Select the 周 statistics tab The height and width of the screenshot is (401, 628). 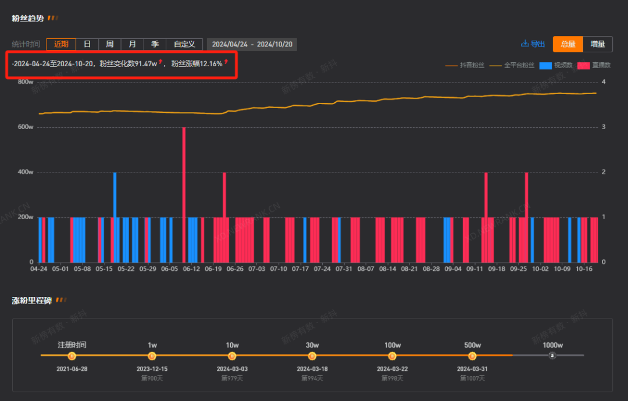[110, 44]
